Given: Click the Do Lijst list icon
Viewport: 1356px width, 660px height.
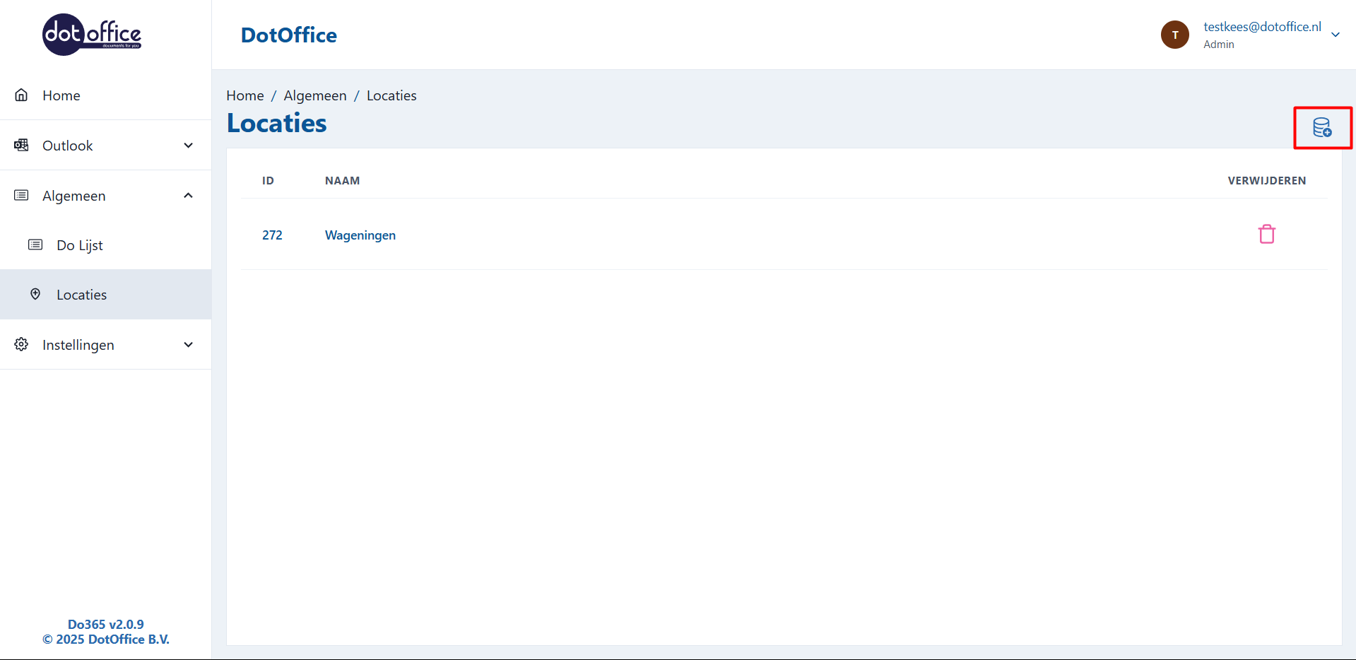Looking at the screenshot, I should tap(35, 245).
